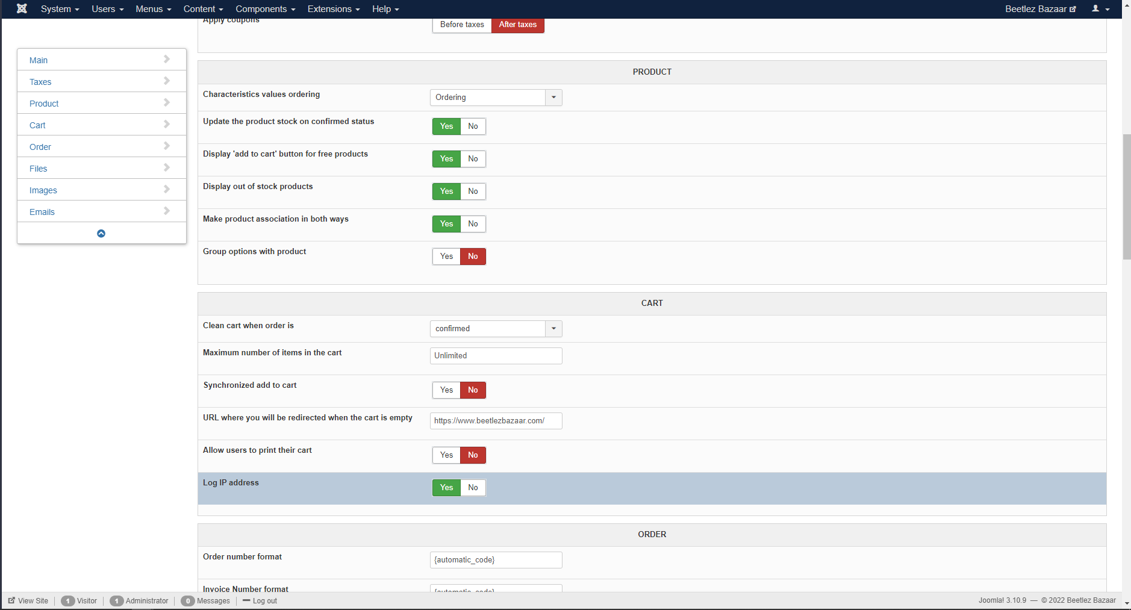Click the Joomla logo icon
This screenshot has height=610, width=1131.
point(22,8)
